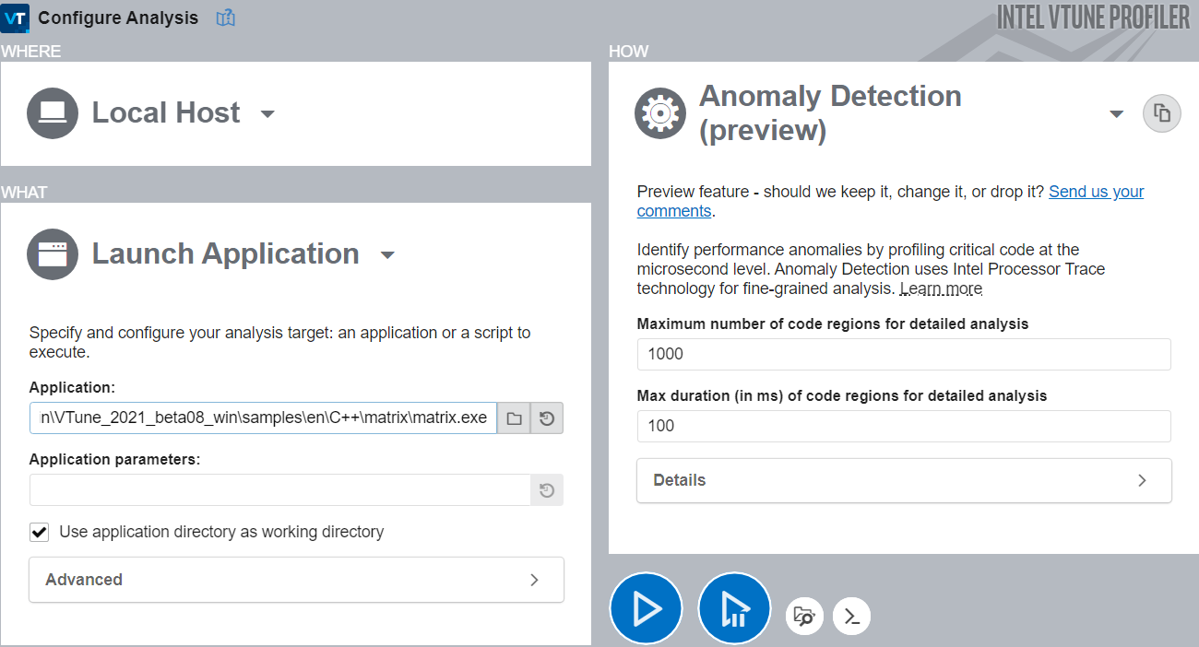This screenshot has width=1199, height=647.
Task: Click the Maximum number of code regions field
Action: click(904, 354)
